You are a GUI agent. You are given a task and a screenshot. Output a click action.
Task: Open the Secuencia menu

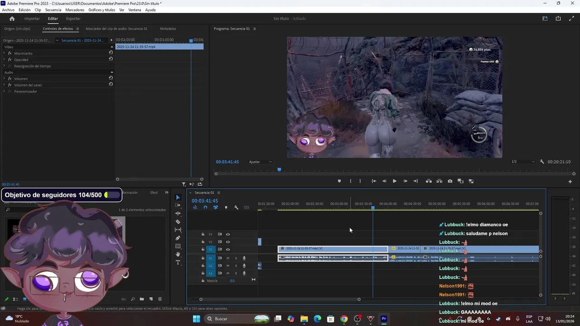click(x=53, y=10)
